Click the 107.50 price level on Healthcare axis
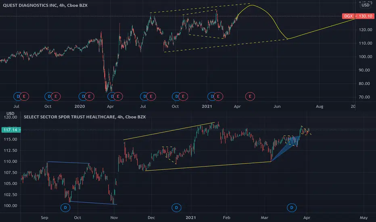The image size is (376, 222). coord(10,172)
